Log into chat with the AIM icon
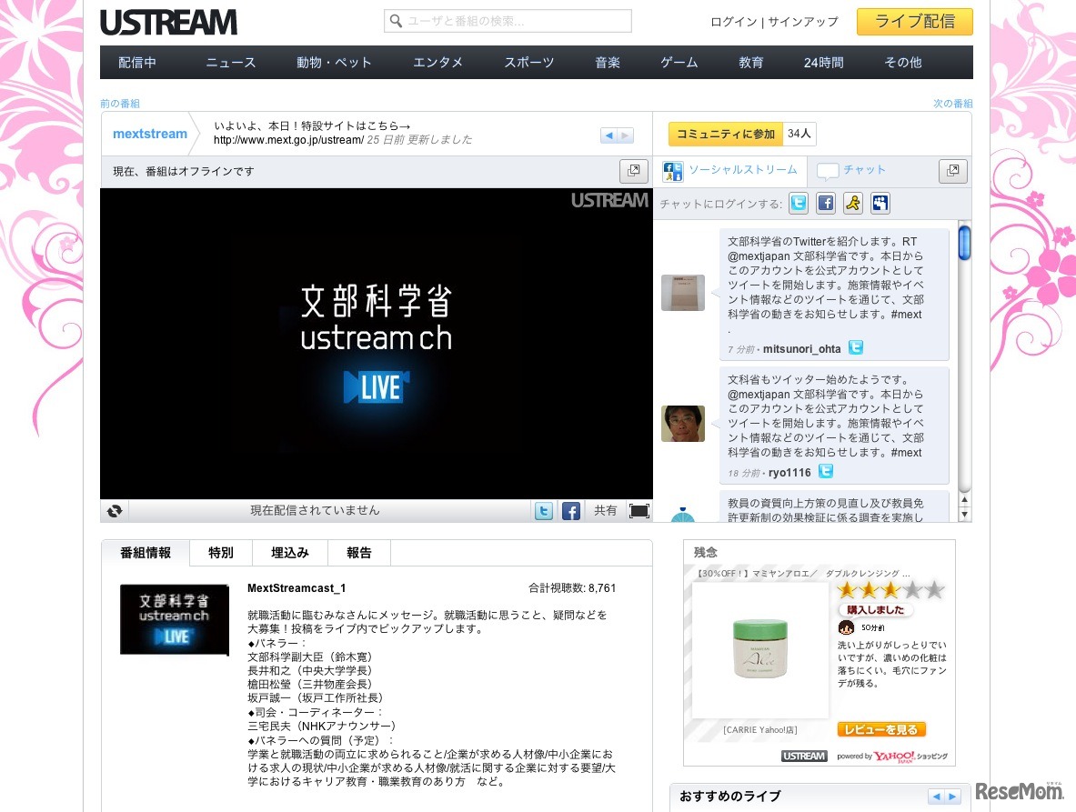1076x812 pixels. pyautogui.click(x=852, y=203)
